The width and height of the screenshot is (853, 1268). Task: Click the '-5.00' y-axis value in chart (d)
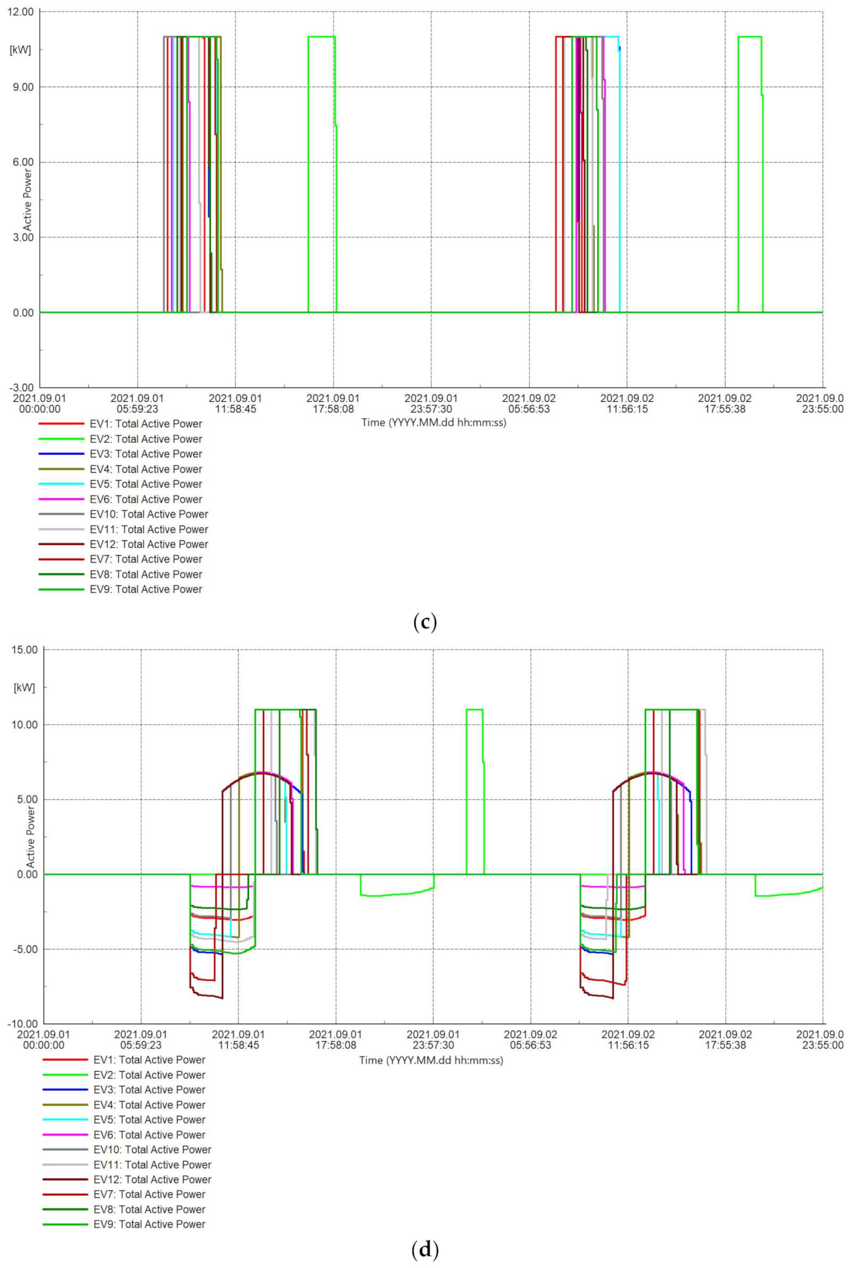pos(26,949)
